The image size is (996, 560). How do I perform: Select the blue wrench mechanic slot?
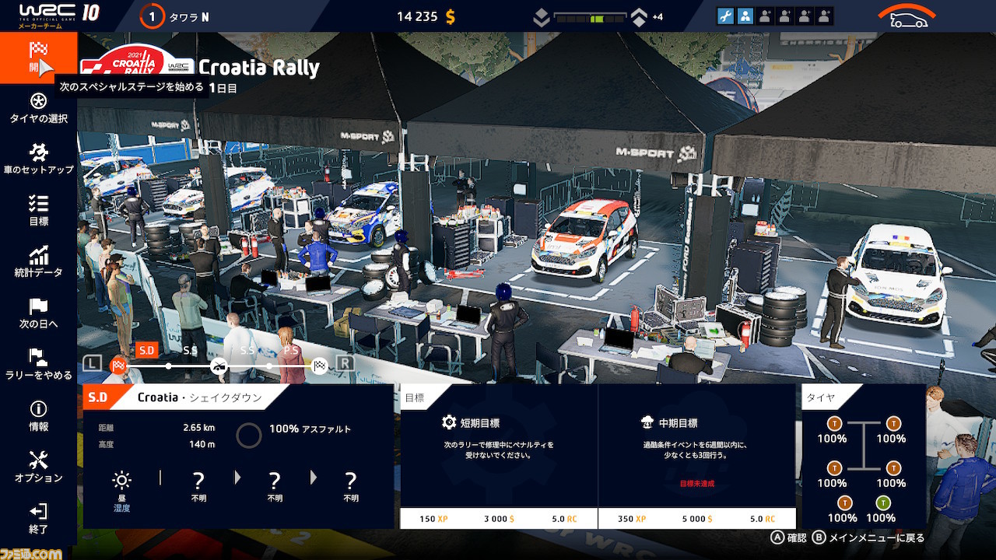click(x=725, y=16)
